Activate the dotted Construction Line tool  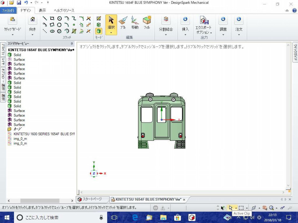point(45,31)
